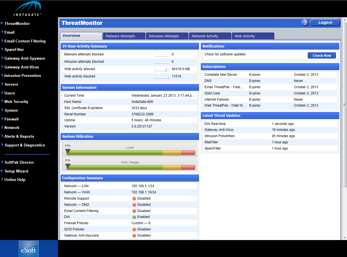
Task: Open the Setup Wizard link
Action: coord(16,171)
